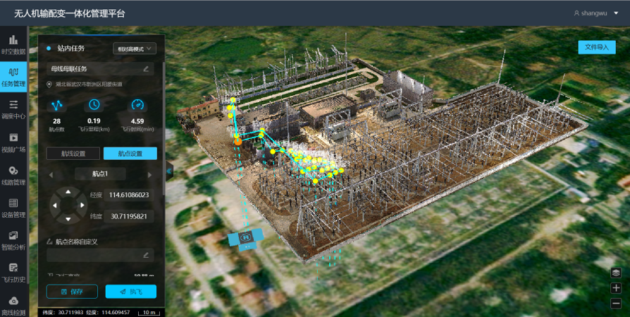The height and width of the screenshot is (317, 630).
Task: Zoom out with the minus button
Action: tap(616, 304)
